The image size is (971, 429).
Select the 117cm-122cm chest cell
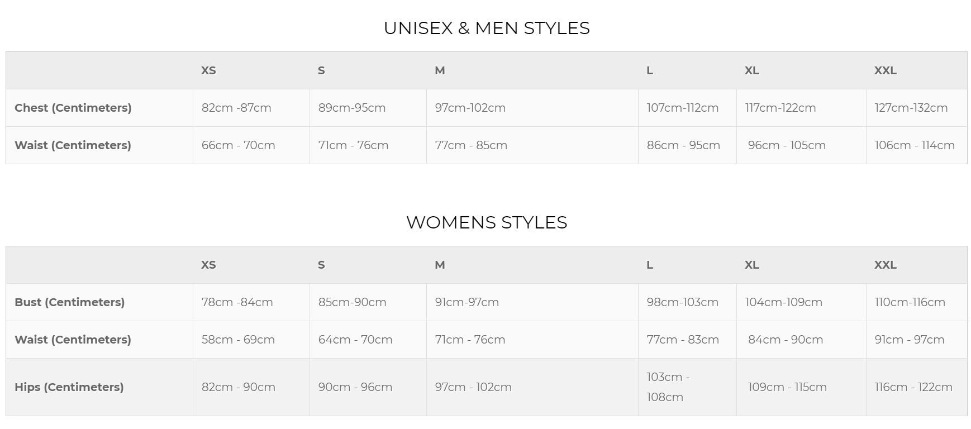point(780,108)
